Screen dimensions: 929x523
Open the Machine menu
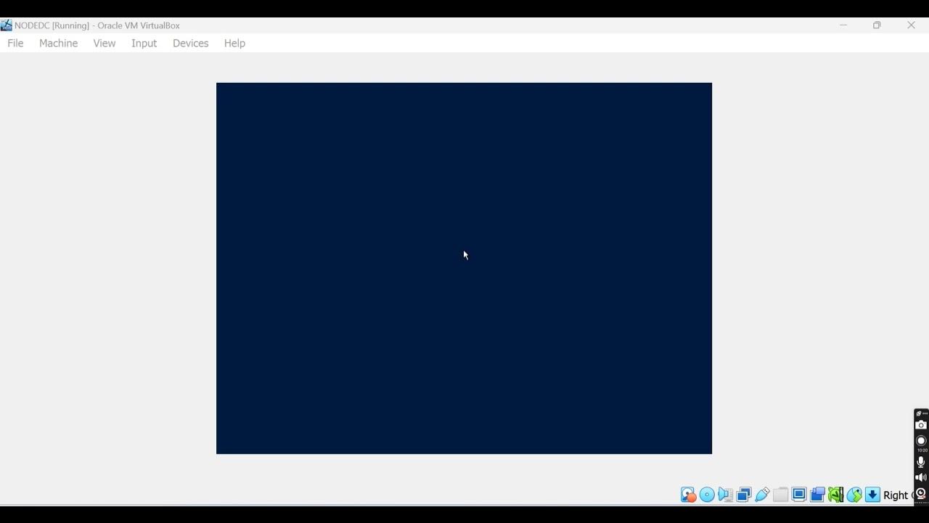pyautogui.click(x=58, y=43)
